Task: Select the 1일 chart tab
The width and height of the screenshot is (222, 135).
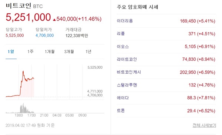Action: click(x=11, y=51)
